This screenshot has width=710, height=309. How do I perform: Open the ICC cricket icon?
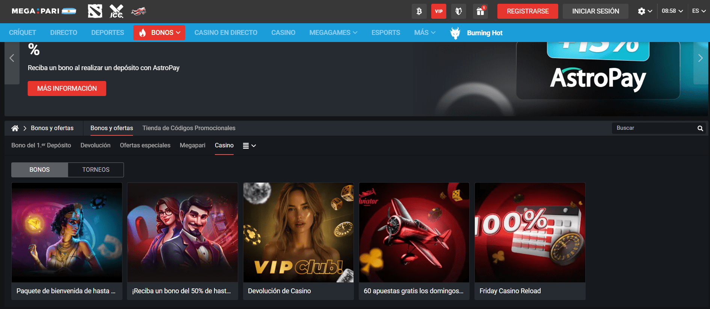coord(116,11)
